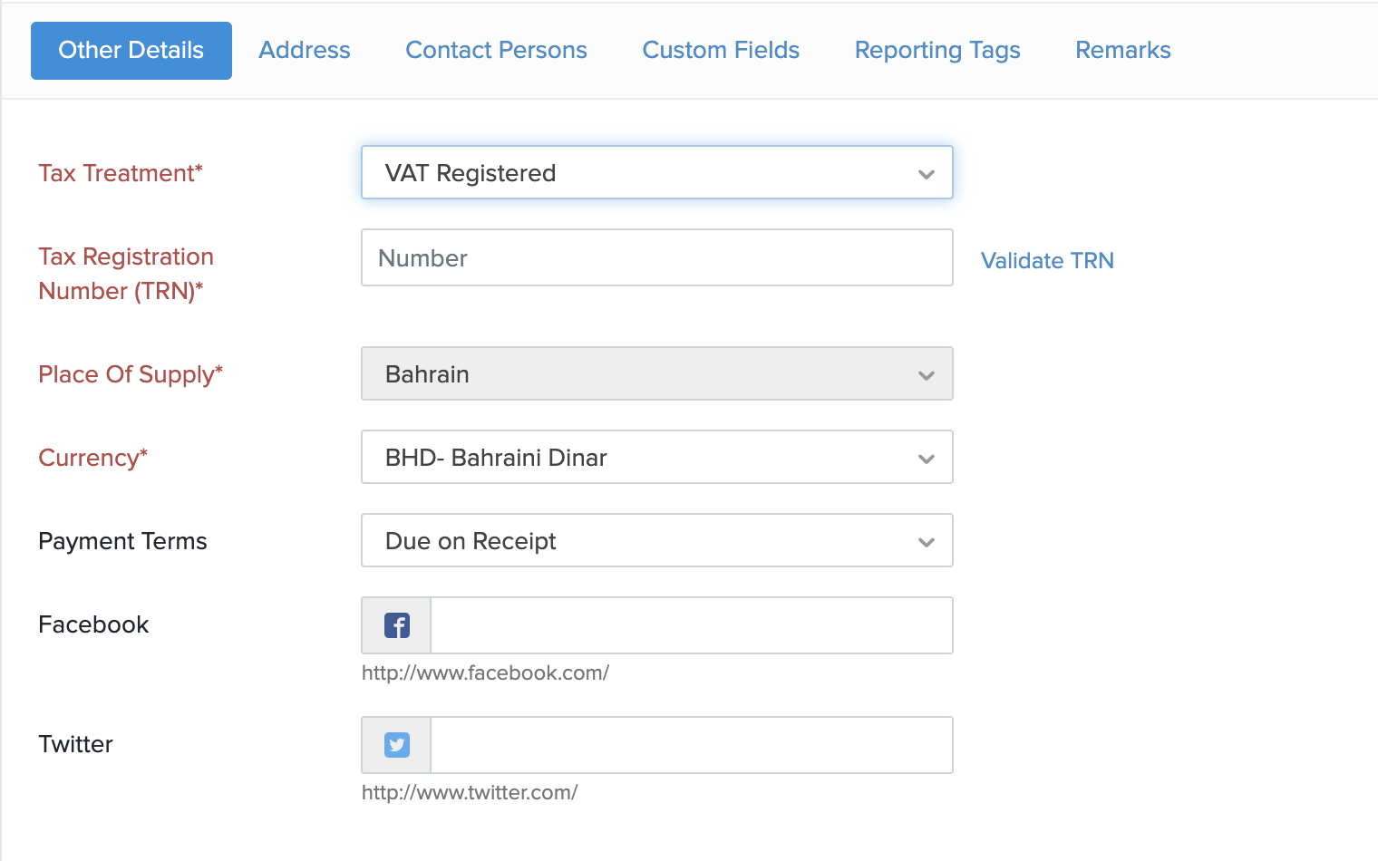The height and width of the screenshot is (861, 1378).
Task: Go to the Custom Fields tab
Action: pyautogui.click(x=721, y=50)
